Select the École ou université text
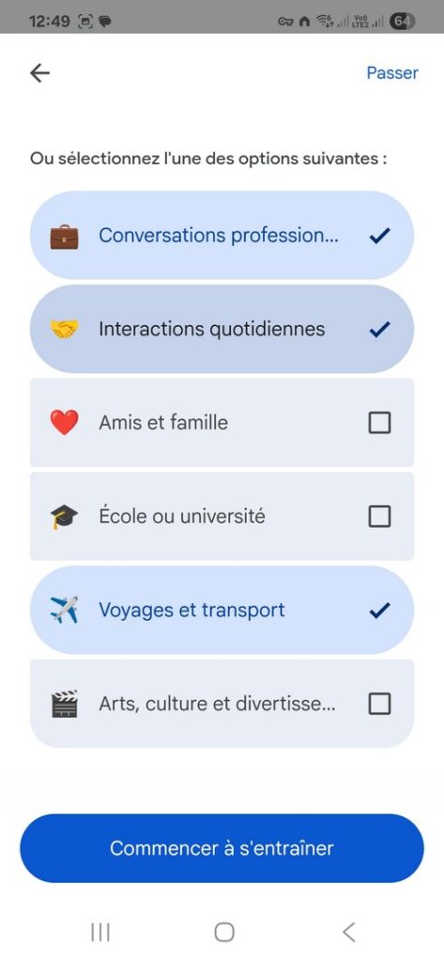The image size is (444, 962). point(182,517)
